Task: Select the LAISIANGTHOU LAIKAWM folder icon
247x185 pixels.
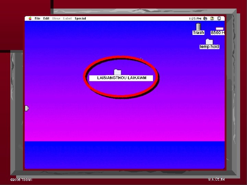Action: [118, 72]
